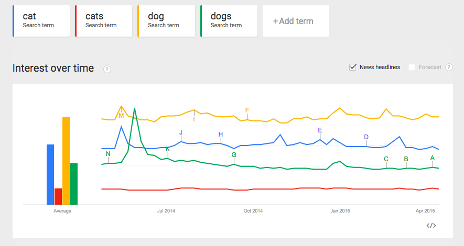The height and width of the screenshot is (246, 464).
Task: Select headline marker J on cat line
Action: point(181,132)
